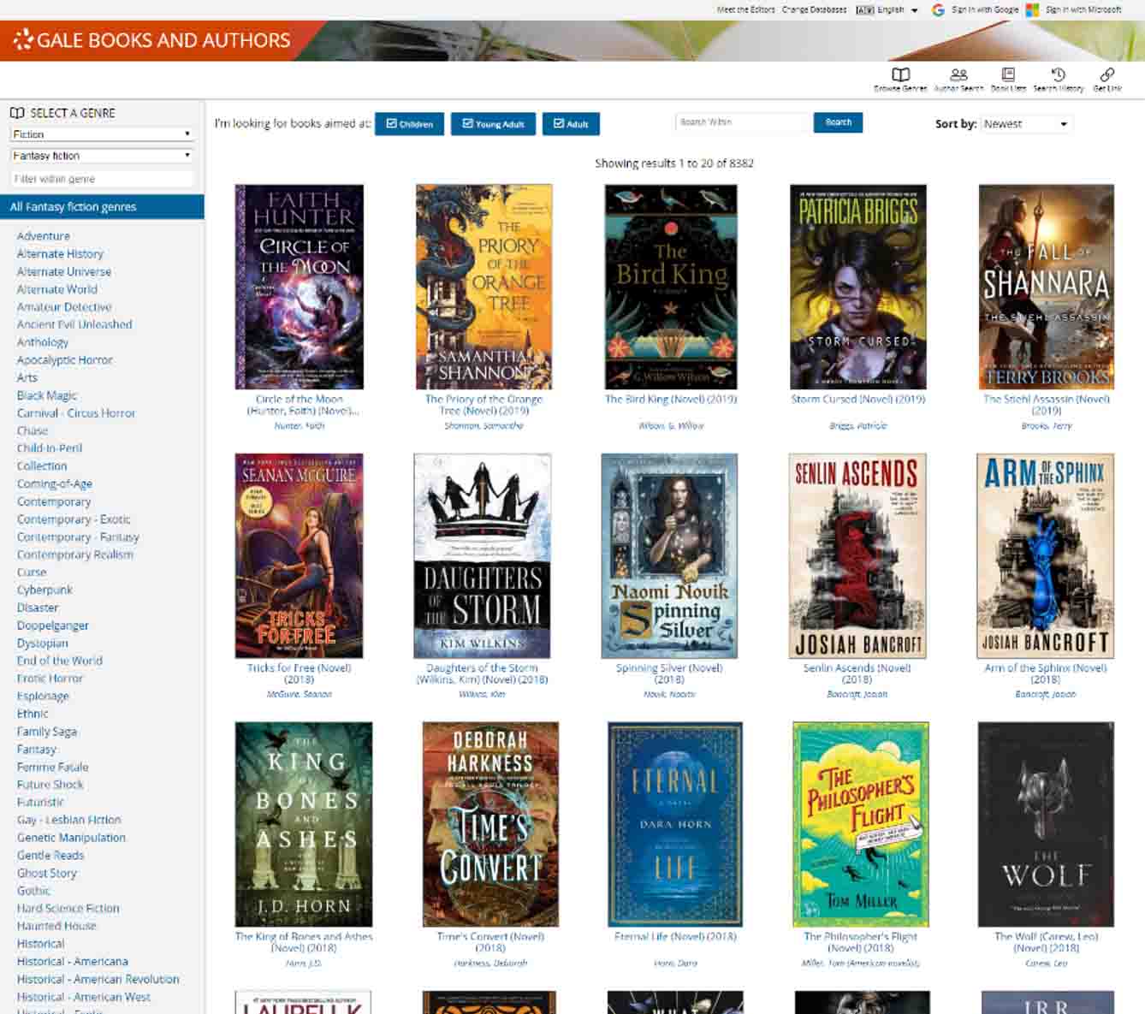Open the Sort by Newest dropdown
This screenshot has height=1014, width=1145.
[x=1027, y=124]
